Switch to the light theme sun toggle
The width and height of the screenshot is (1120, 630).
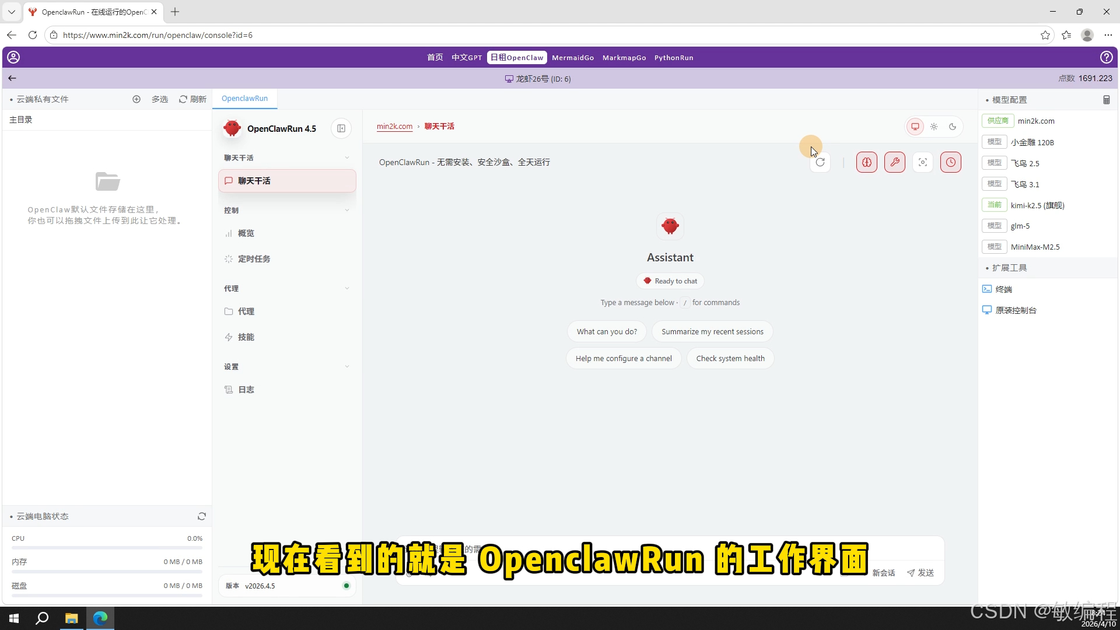pyautogui.click(x=934, y=127)
